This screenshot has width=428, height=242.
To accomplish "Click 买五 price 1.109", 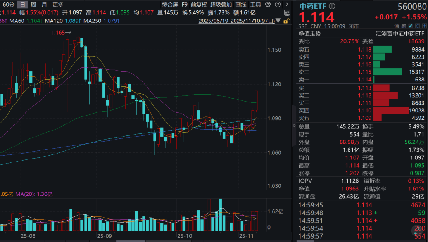I will pyautogui.click(x=365, y=118).
